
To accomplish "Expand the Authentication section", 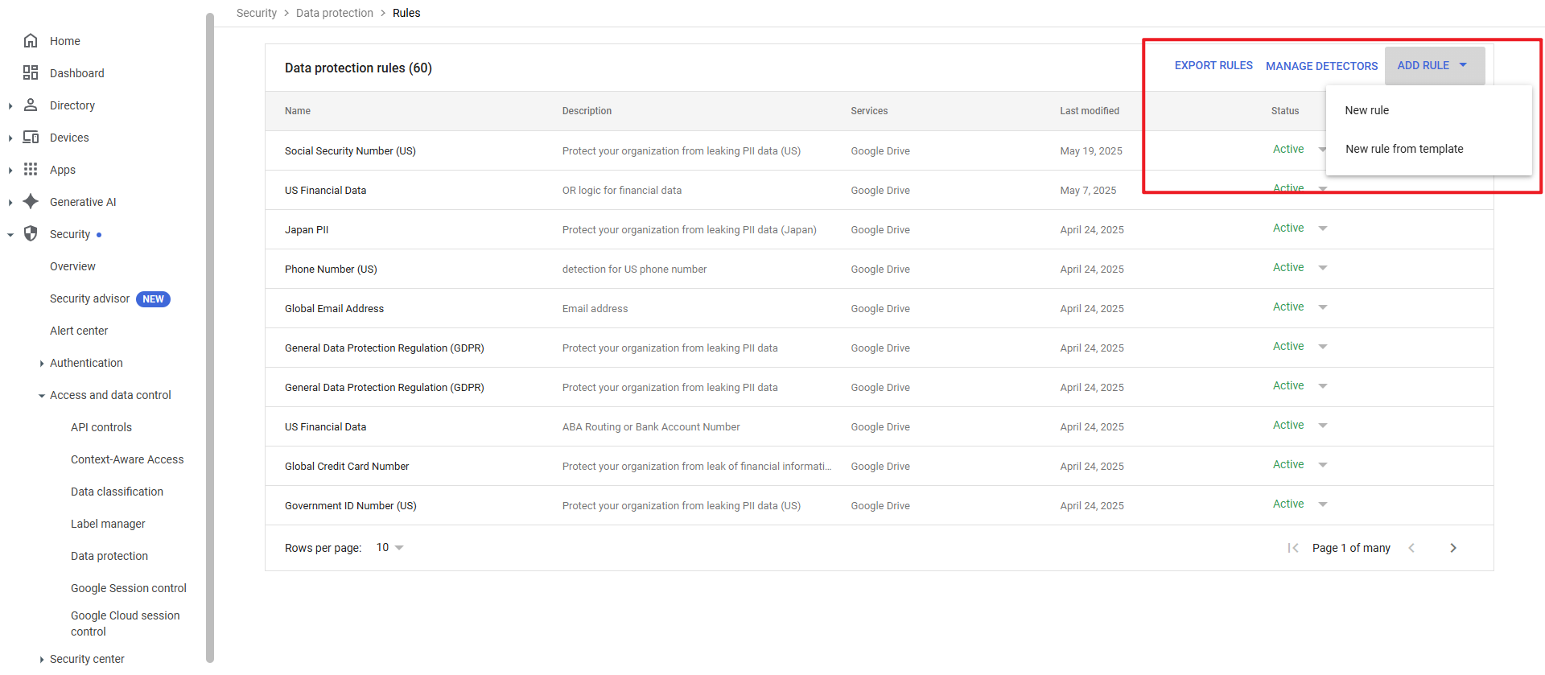I will 42,364.
